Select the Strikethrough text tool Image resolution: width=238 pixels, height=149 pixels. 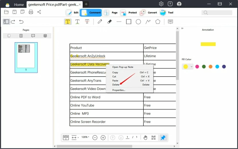click(x=87, y=22)
